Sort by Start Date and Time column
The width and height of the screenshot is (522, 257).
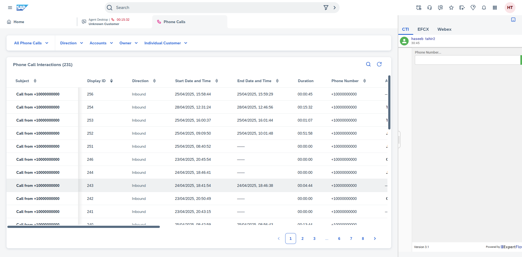[x=217, y=81]
